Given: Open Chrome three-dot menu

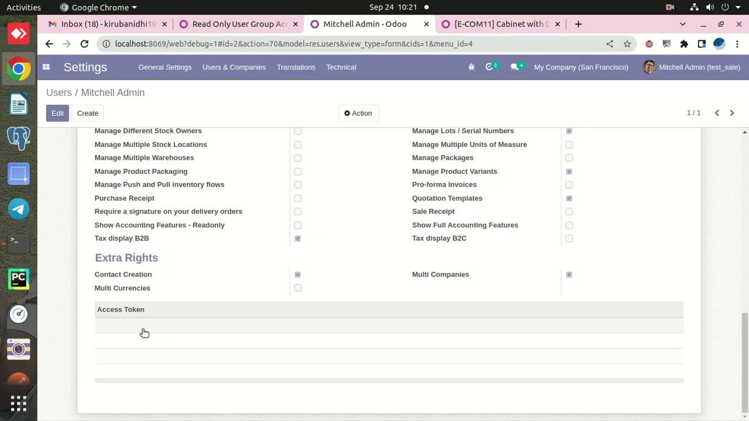Looking at the screenshot, I should (x=738, y=44).
